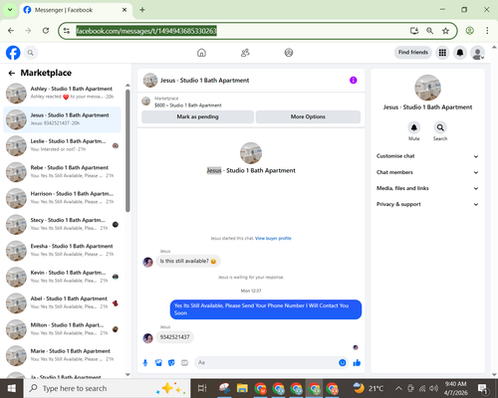The width and height of the screenshot is (498, 398).
Task: Reload the page with the browser refresh icon
Action: (46, 31)
